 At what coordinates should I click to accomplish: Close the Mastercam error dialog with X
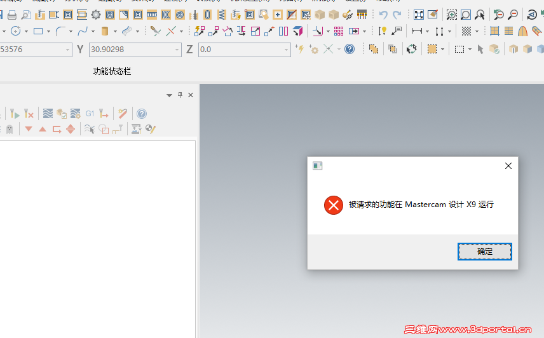[508, 166]
